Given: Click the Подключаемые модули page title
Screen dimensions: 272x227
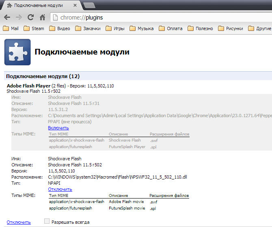Looking at the screenshot, I should pos(82,52).
